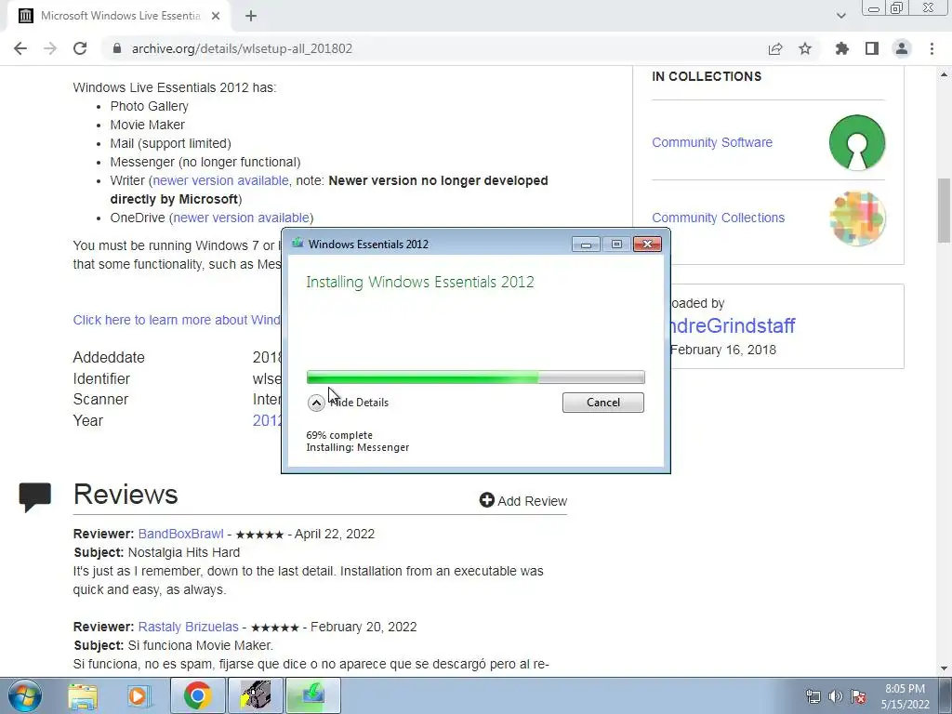Cancel the Windows Essentials installation
Image resolution: width=952 pixels, height=714 pixels.
[x=602, y=403]
